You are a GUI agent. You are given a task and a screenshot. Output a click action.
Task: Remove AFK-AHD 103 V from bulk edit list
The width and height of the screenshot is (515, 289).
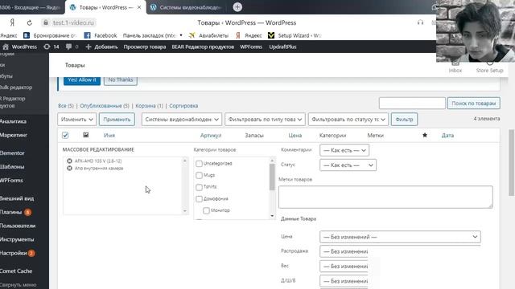click(x=69, y=161)
